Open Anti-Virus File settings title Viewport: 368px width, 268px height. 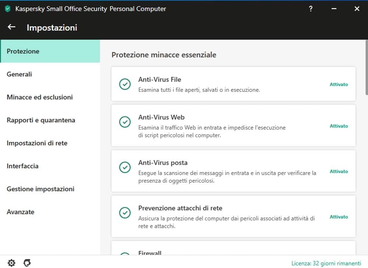pyautogui.click(x=160, y=79)
